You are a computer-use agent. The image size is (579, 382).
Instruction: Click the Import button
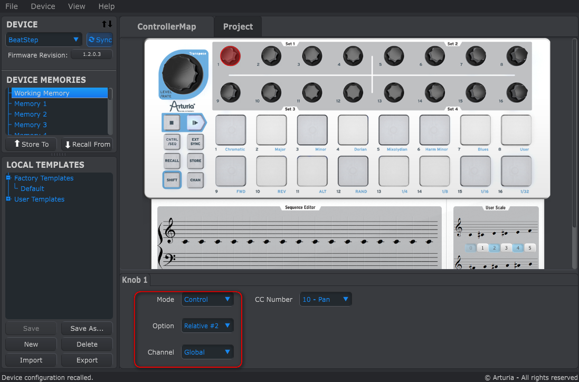coord(31,360)
